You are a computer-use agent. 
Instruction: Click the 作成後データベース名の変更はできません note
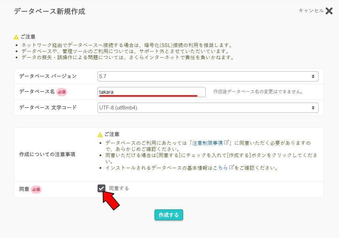[258, 92]
